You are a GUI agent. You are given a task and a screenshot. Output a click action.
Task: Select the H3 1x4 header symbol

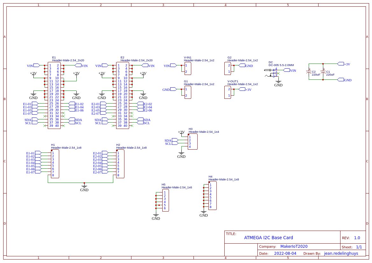tap(193, 142)
